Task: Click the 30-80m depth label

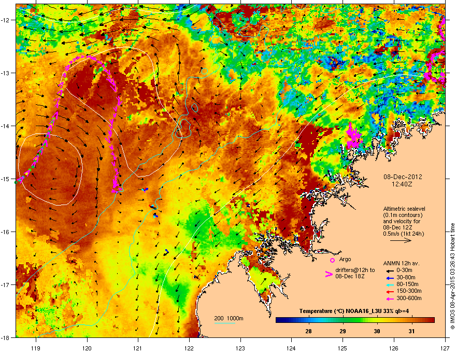Action: (x=406, y=278)
